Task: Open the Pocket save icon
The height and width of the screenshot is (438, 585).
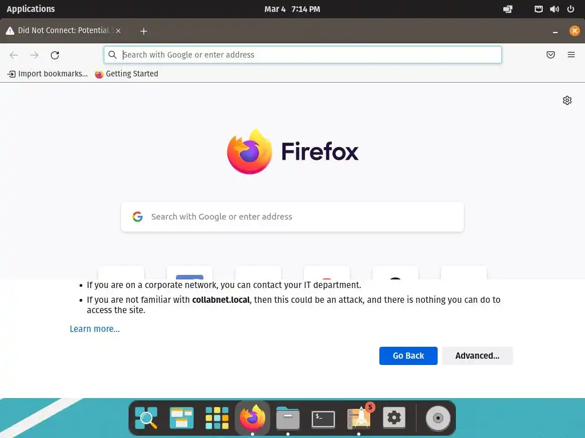Action: [x=550, y=55]
